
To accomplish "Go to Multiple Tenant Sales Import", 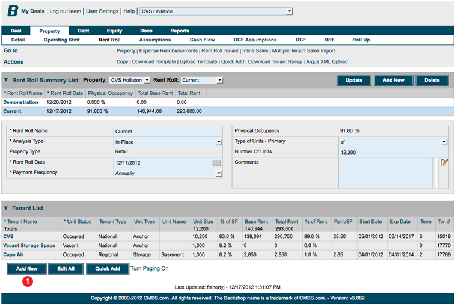I will pos(304,51).
